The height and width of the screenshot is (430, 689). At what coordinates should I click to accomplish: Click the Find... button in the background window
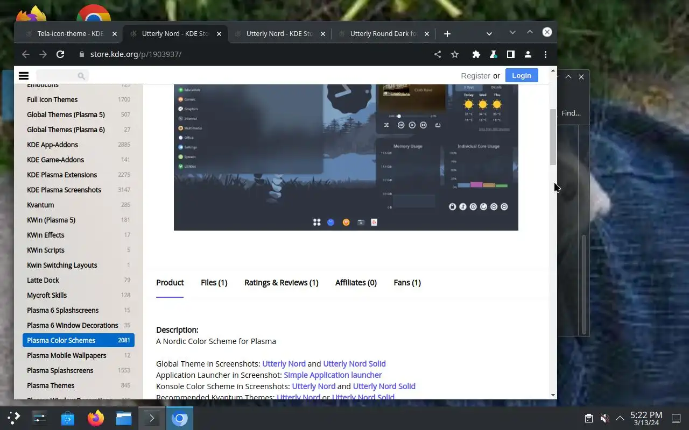pos(571,113)
